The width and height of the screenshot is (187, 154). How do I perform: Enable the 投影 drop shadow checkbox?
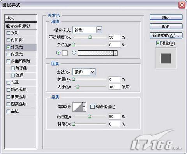tap(8, 33)
